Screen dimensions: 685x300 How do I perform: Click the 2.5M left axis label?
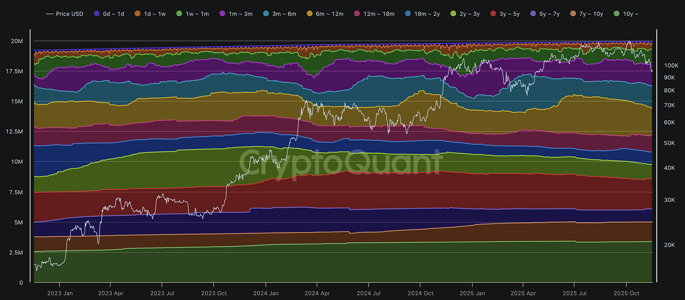pos(16,253)
